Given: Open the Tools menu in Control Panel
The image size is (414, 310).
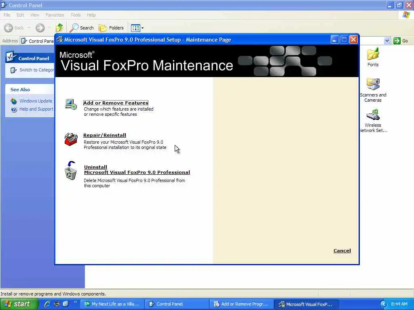Looking at the screenshot, I should pos(76,15).
